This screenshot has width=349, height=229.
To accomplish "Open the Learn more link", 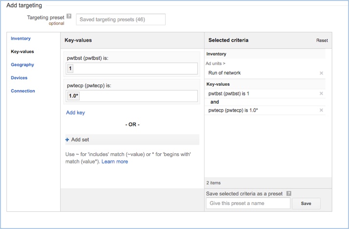I will [115, 161].
